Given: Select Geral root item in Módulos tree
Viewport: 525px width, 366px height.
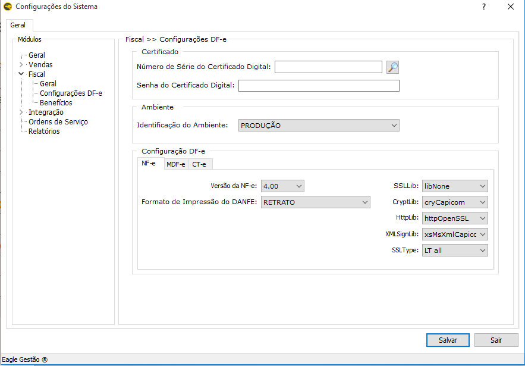Looking at the screenshot, I should [x=36, y=55].
